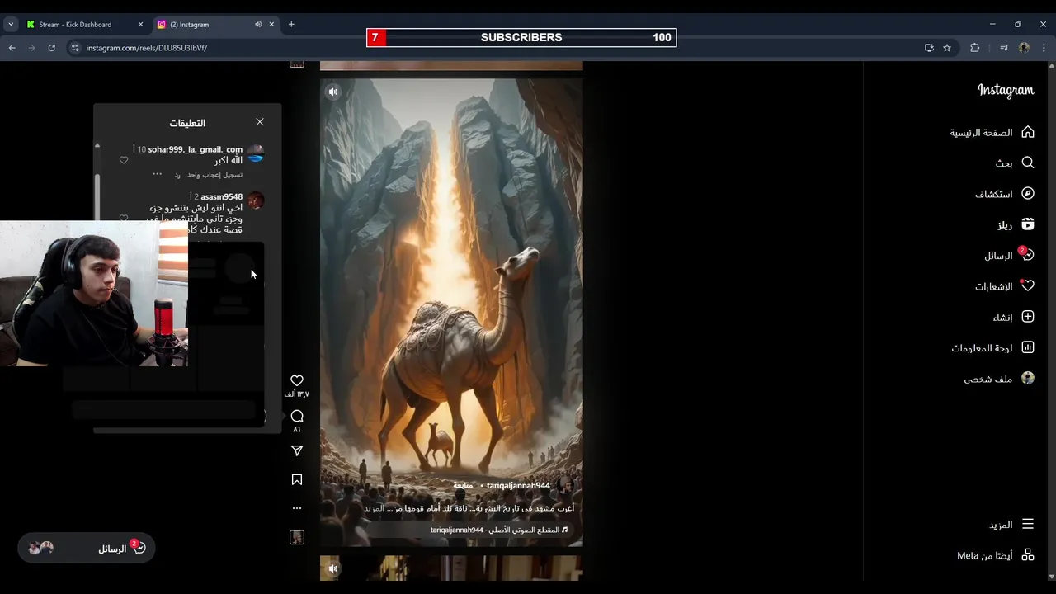Open Reels (ريلز) in the sidebar
1056x594 pixels.
(1016, 224)
